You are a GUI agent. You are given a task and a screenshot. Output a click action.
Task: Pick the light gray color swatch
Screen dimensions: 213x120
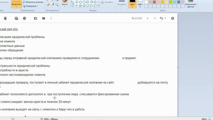pyautogui.click(x=150, y=2)
